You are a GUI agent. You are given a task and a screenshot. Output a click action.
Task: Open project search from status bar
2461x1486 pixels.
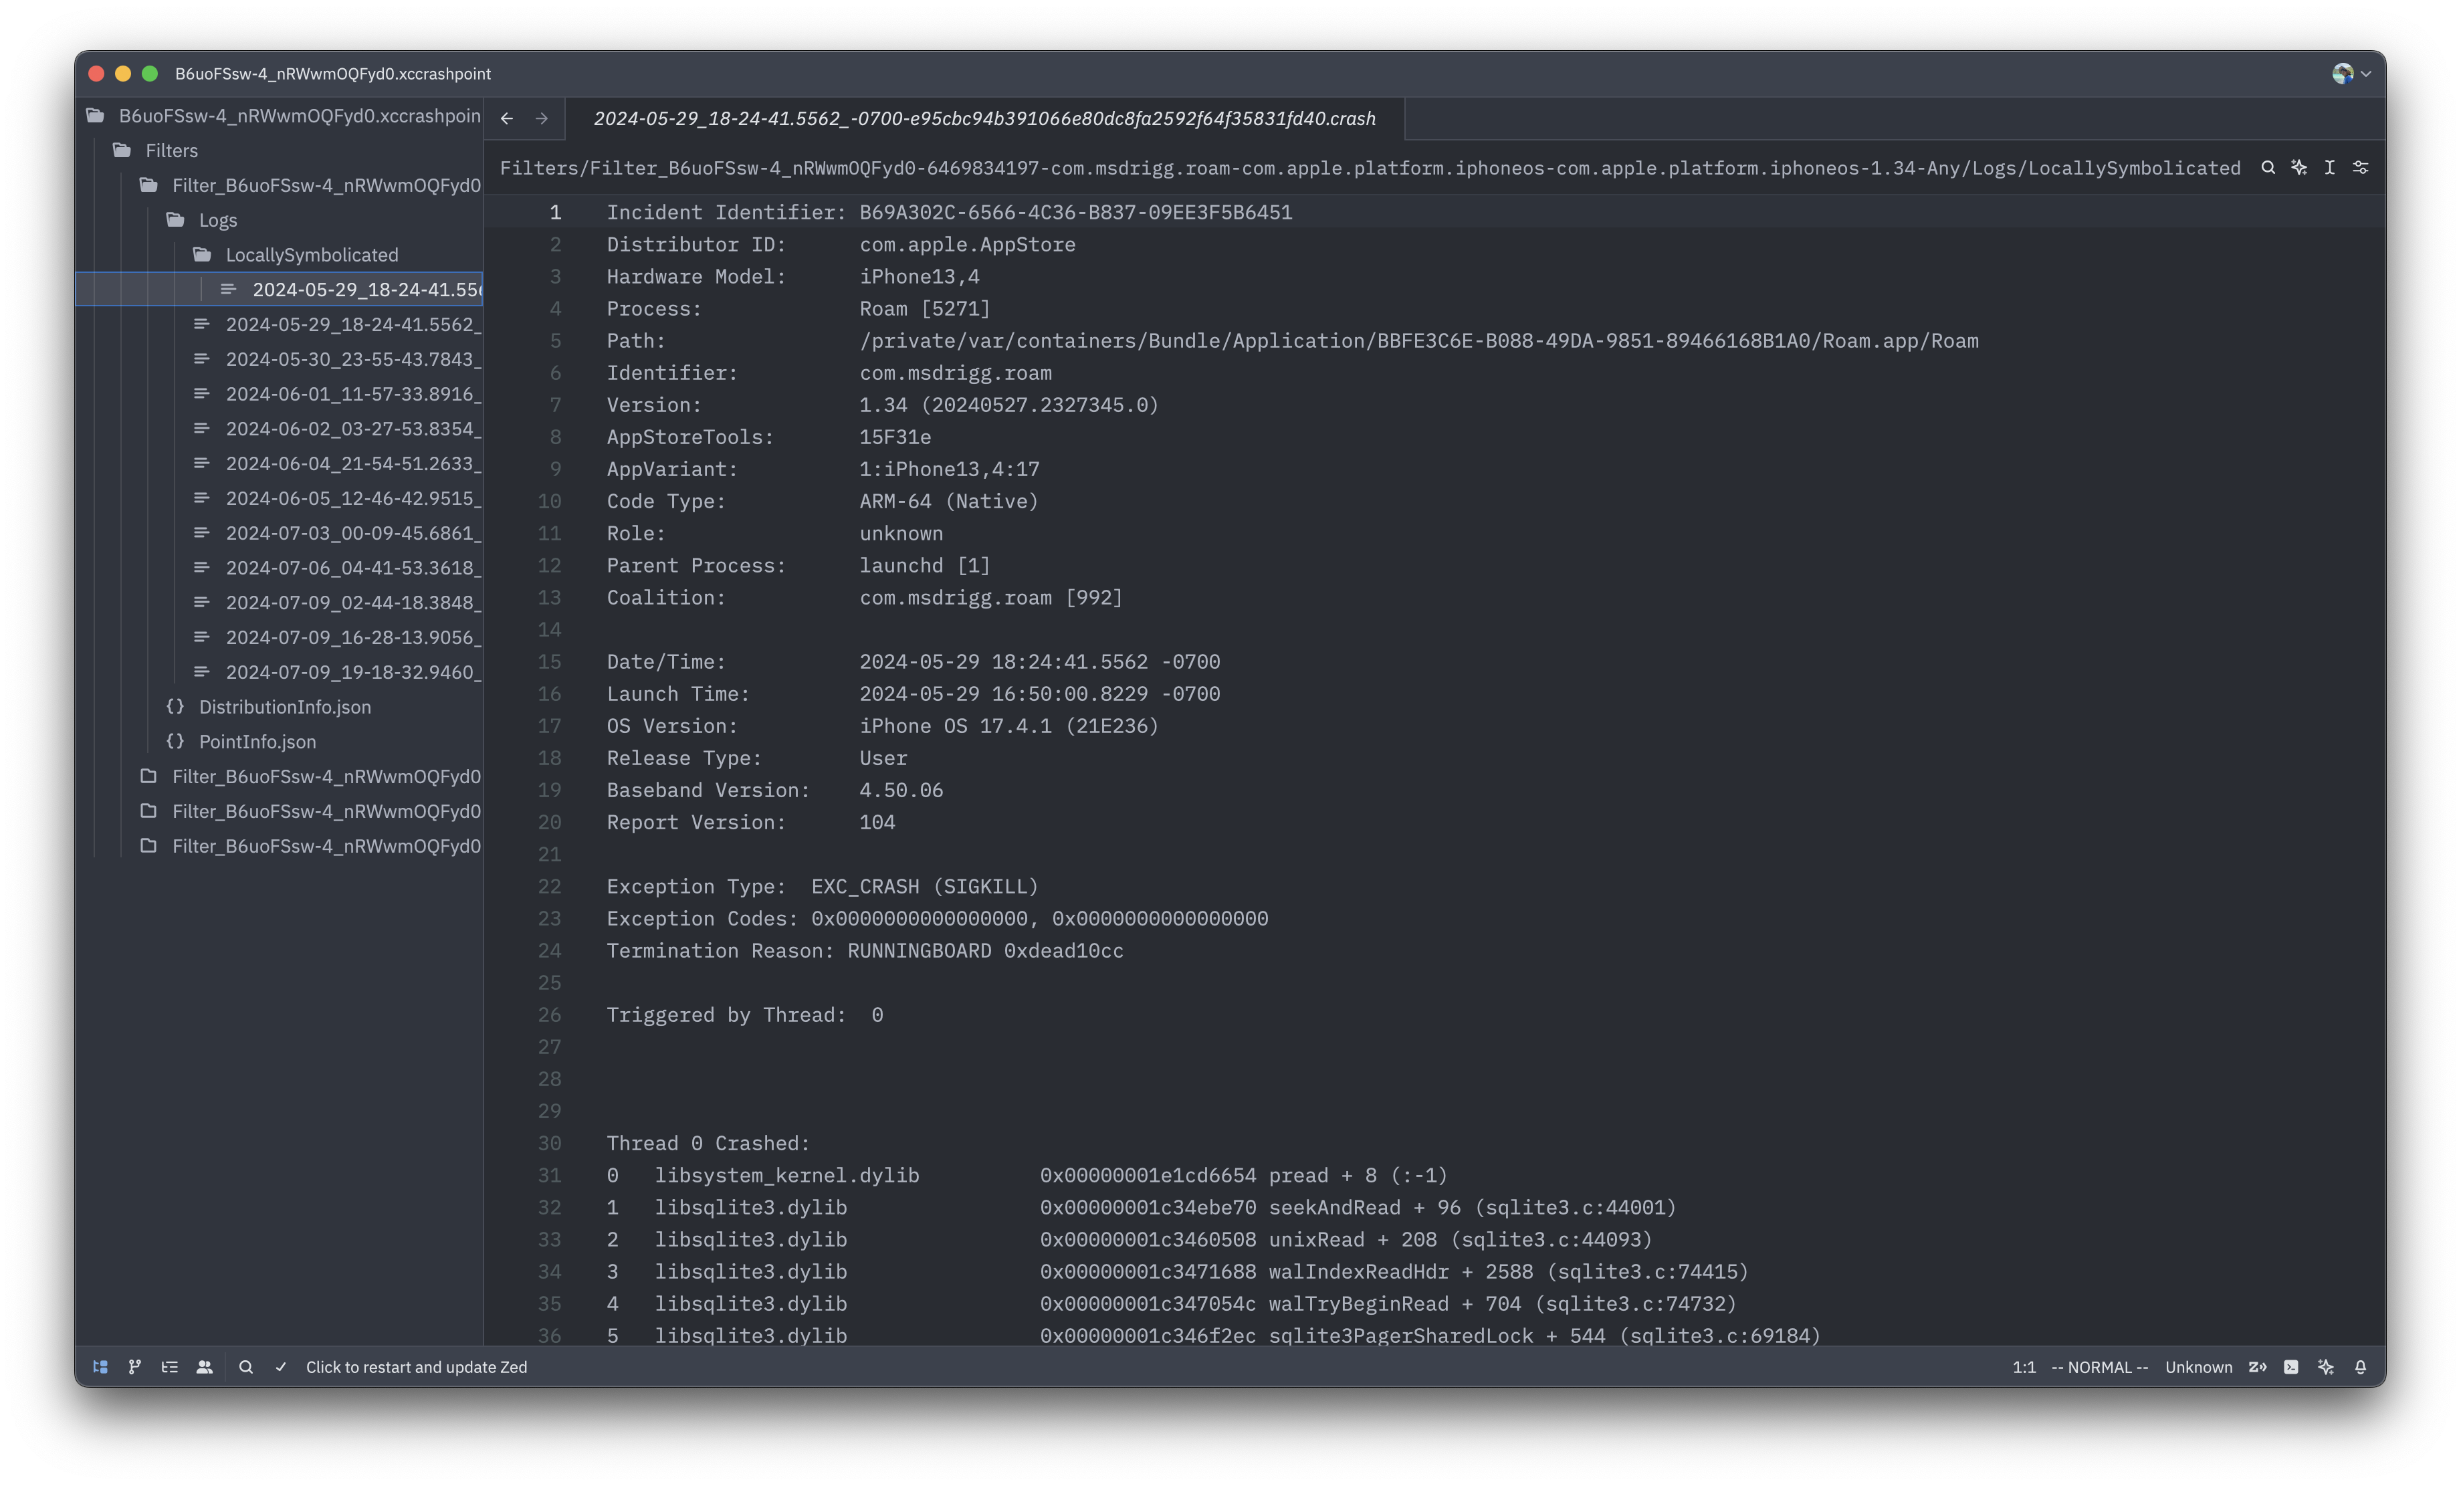pos(245,1367)
